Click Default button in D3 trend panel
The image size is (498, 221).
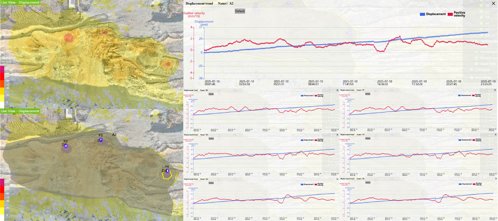click(211, 139)
